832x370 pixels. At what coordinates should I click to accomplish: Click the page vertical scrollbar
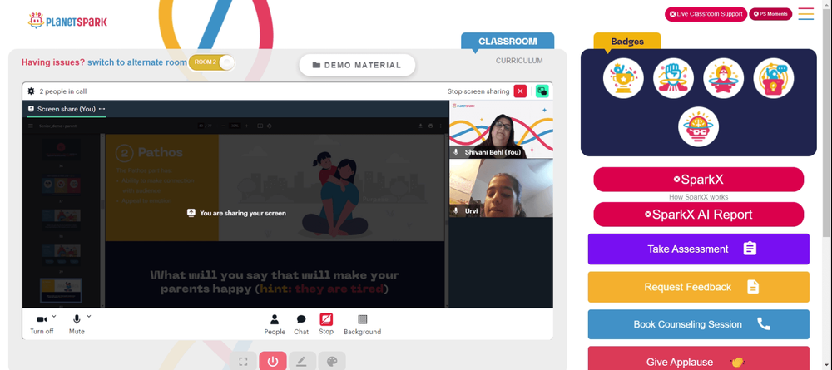(827, 122)
